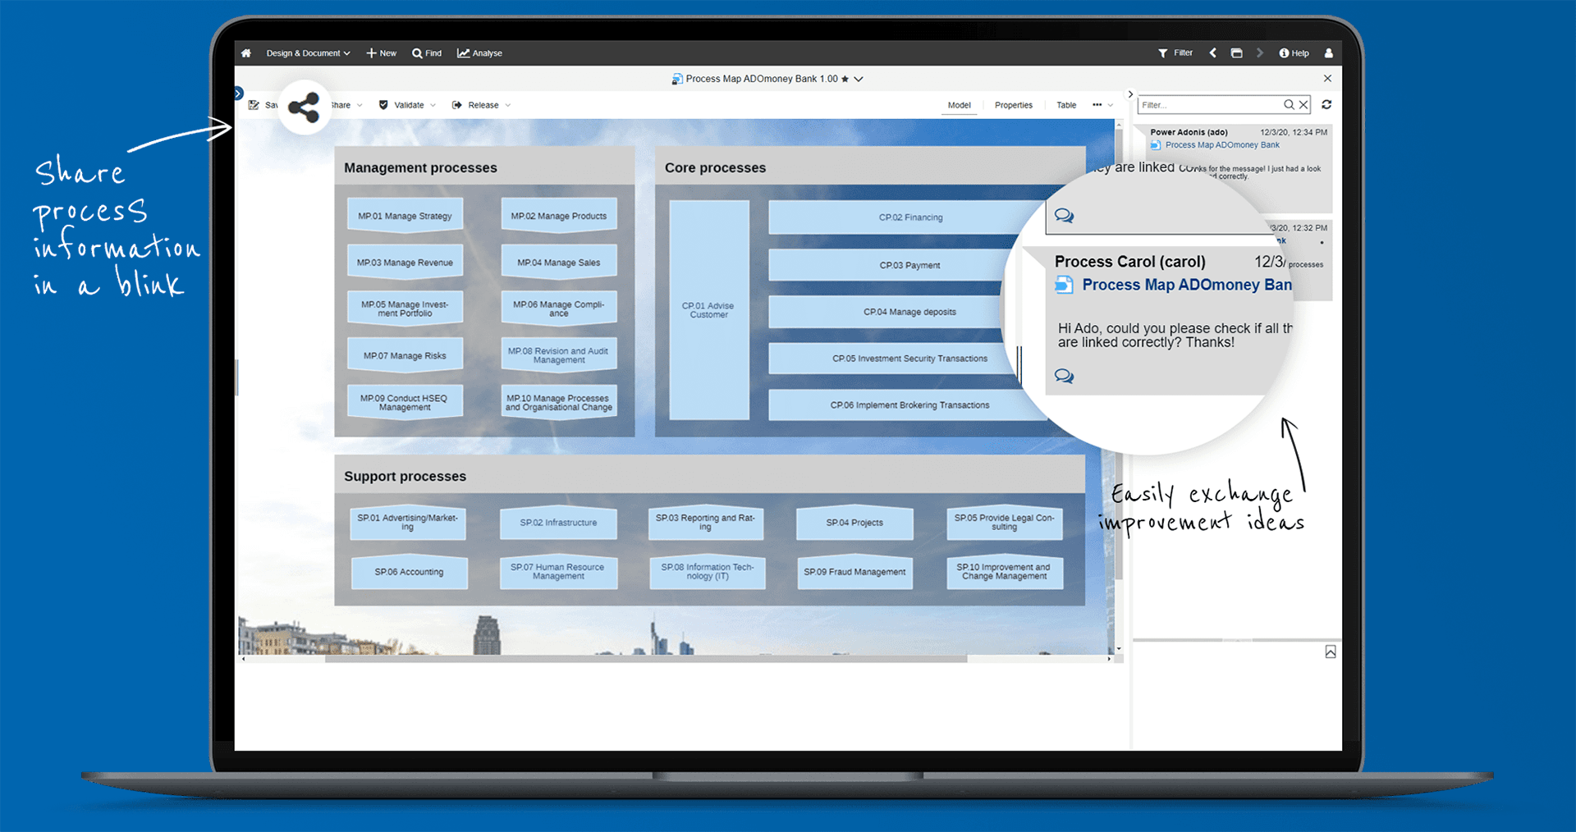The image size is (1576, 832).
Task: Open the Home icon in the top bar
Action: (245, 53)
